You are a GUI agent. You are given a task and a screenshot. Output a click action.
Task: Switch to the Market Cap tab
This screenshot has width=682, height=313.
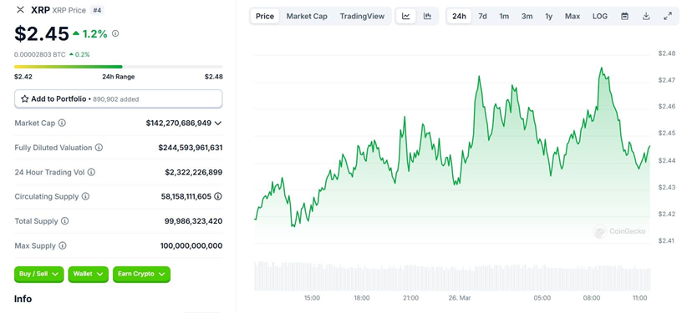[307, 17]
